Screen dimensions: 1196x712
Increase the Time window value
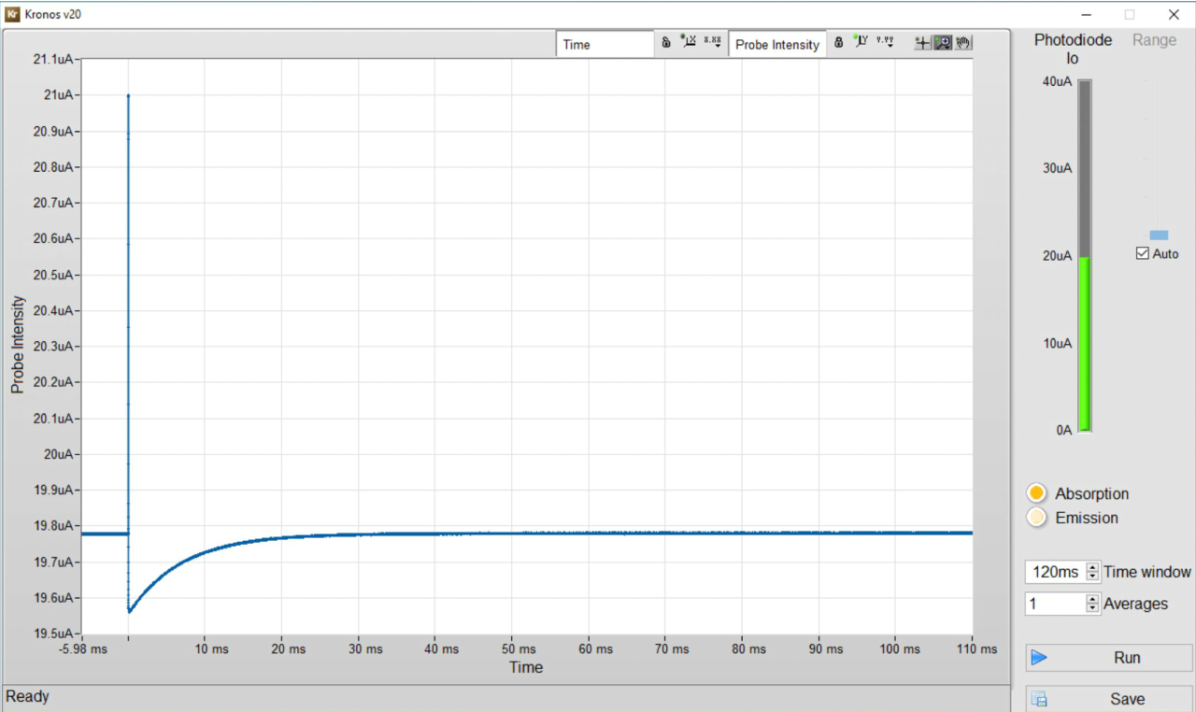click(1092, 567)
